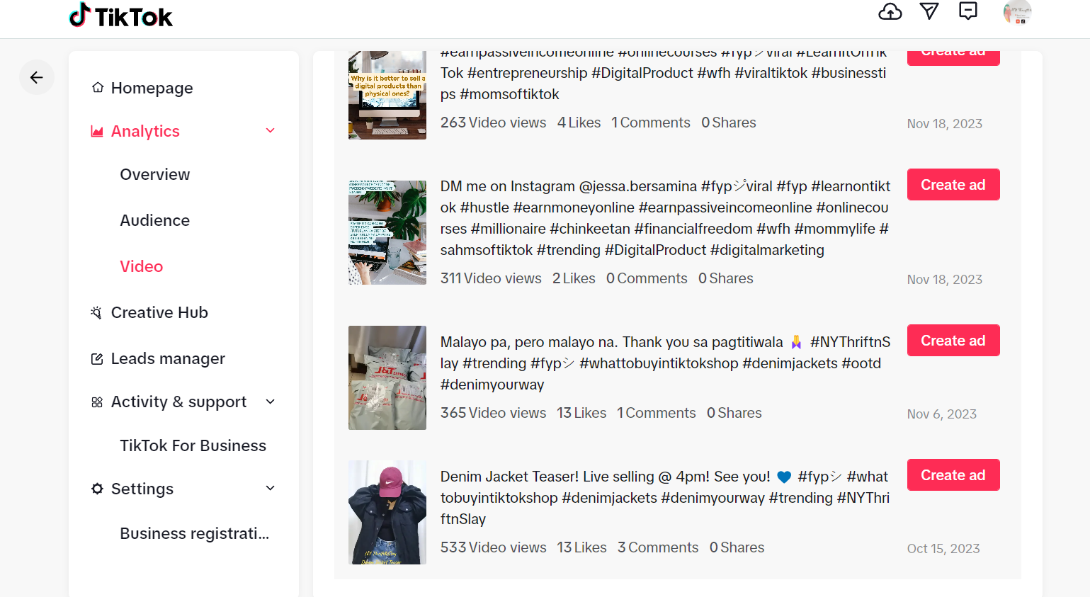Collapse the Analytics section chevron
1090x597 pixels.
click(270, 131)
